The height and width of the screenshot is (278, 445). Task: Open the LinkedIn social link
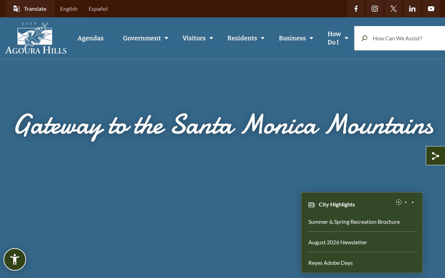(412, 9)
